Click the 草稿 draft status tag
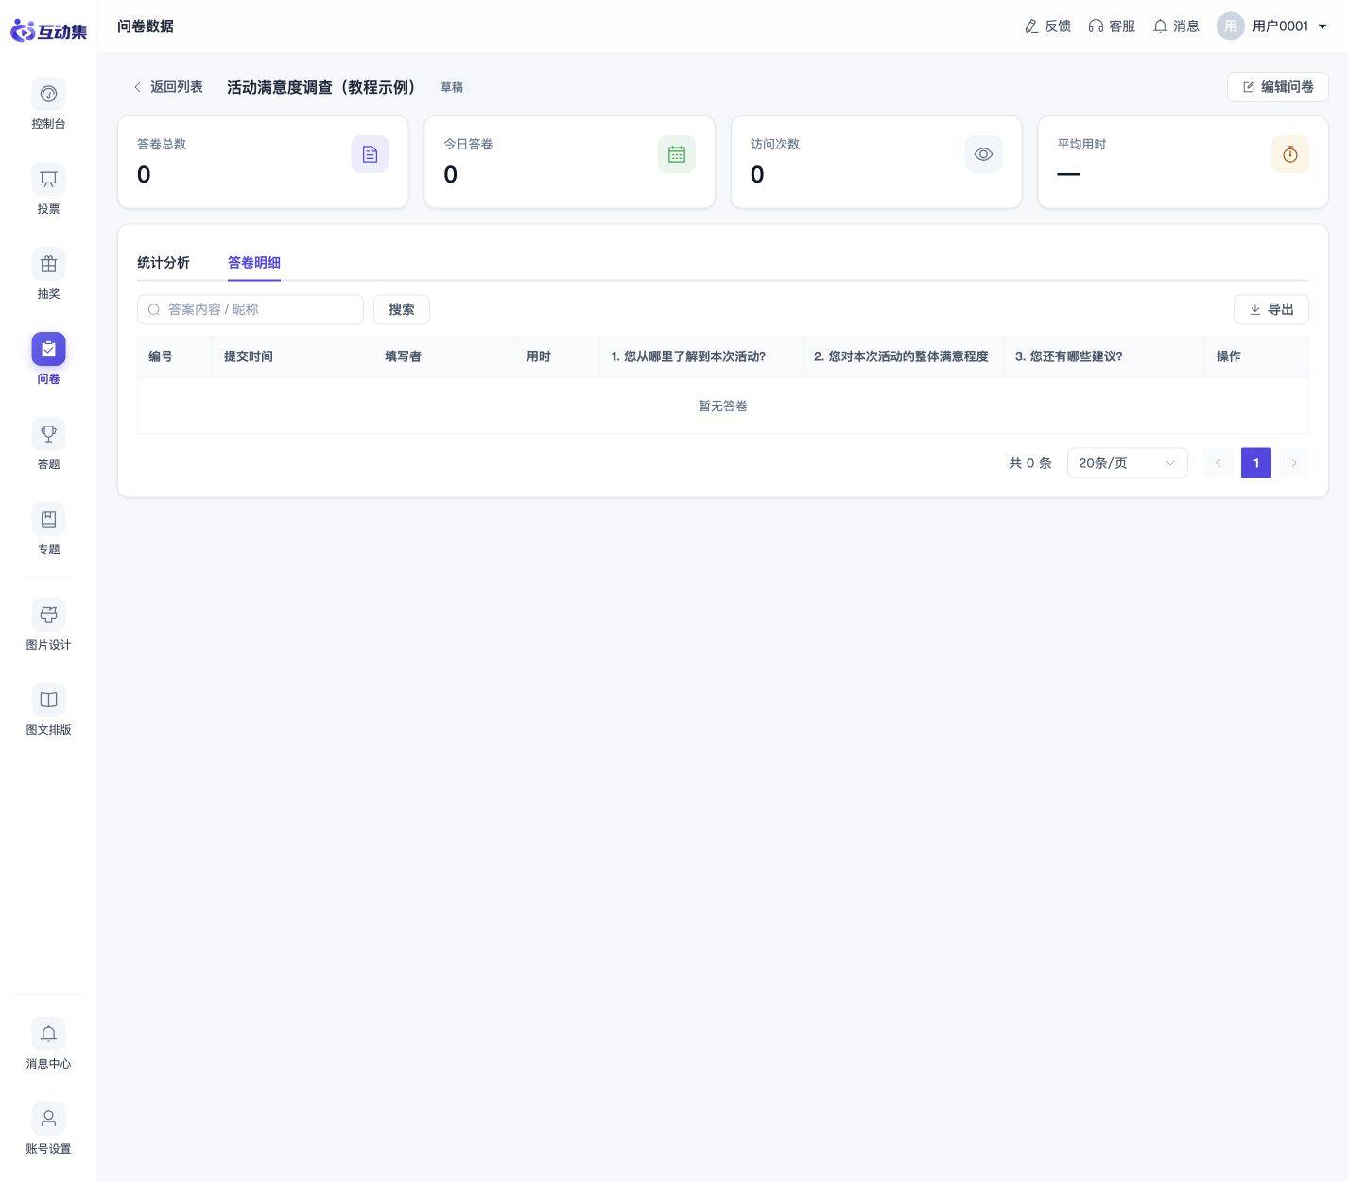Viewport: 1348px width, 1182px height. (x=452, y=87)
